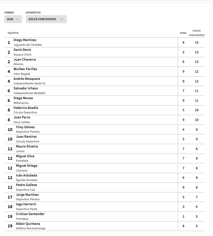Open the 2026 Torneo dropdown
This screenshot has height=236, width=213.
coord(13,19)
